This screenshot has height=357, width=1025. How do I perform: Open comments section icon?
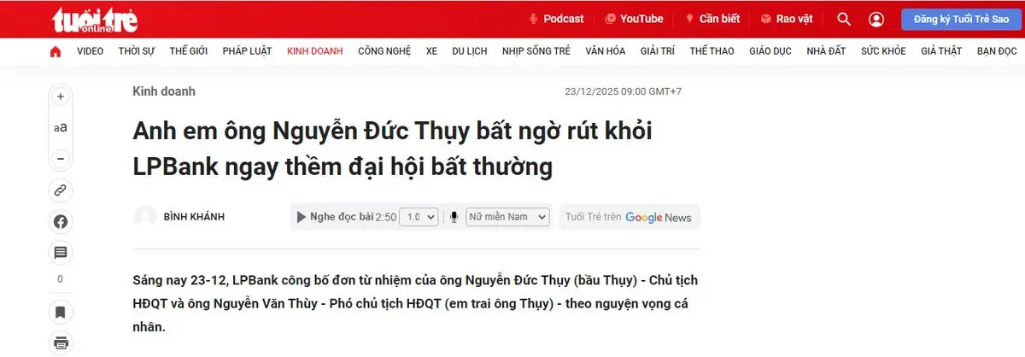61,252
